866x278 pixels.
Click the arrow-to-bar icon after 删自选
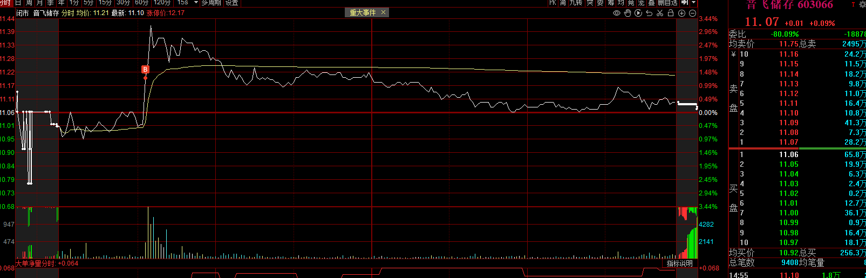coord(685,3)
